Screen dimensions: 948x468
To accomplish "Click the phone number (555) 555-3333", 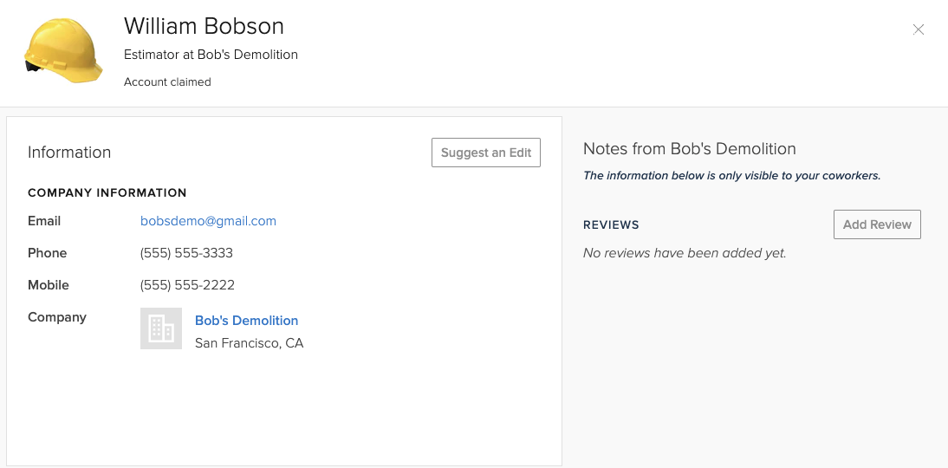I will click(x=186, y=253).
